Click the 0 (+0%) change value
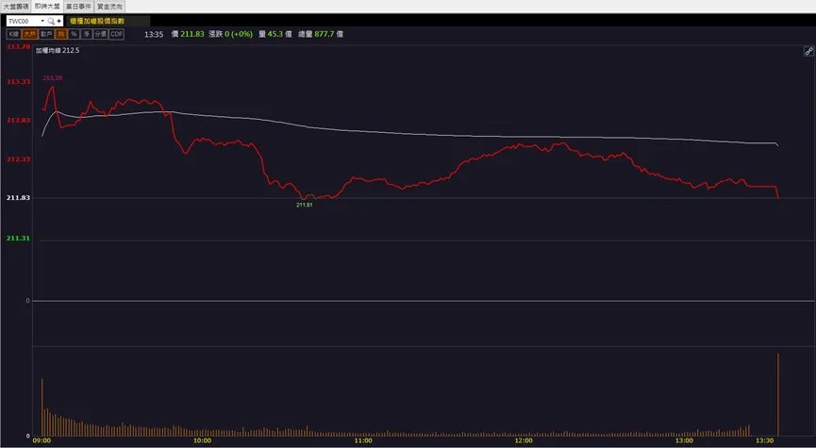This screenshot has width=816, height=448. (x=239, y=34)
